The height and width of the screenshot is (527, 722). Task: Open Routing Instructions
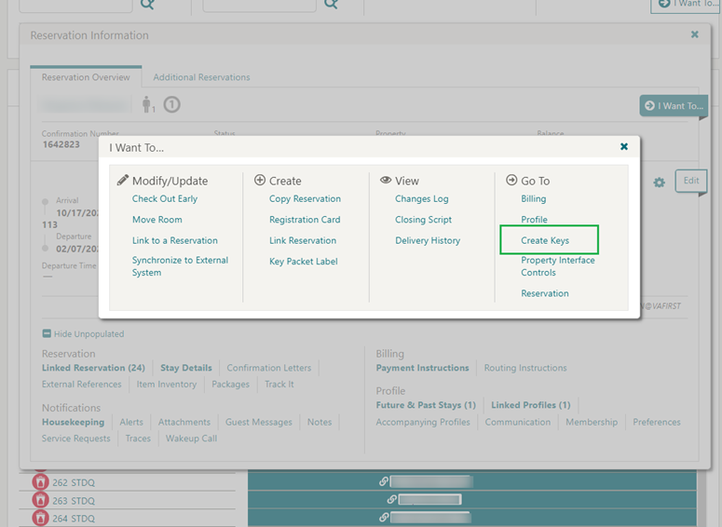[x=524, y=368]
